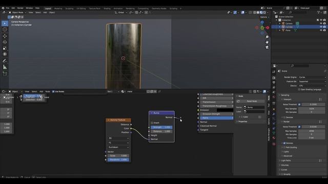Viewport: 328px width, 184px height.
Task: Expand the Light Paths panel
Action: [286, 160]
